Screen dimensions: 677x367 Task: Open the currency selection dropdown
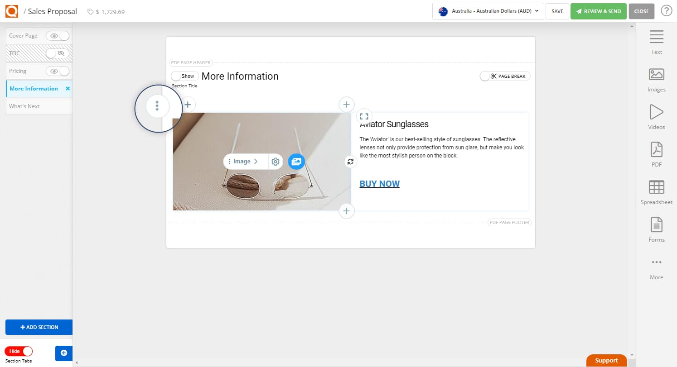488,11
